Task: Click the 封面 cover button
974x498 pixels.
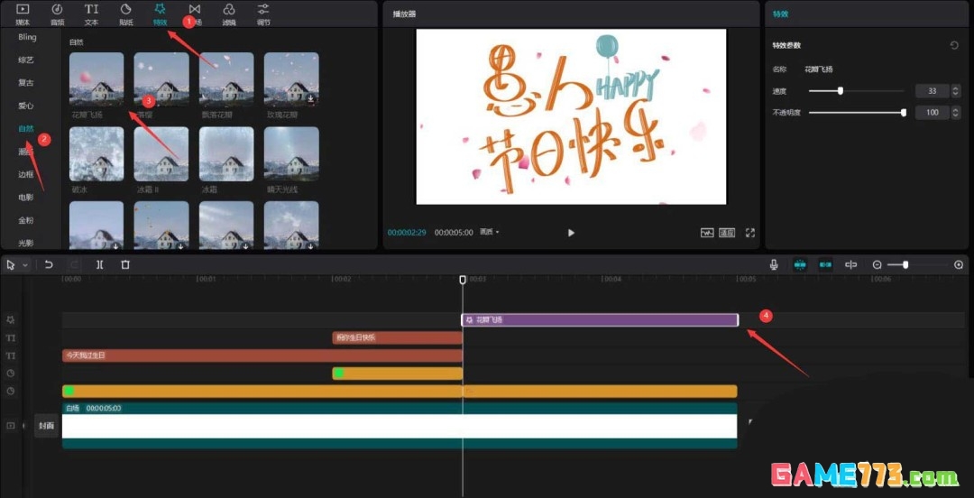Action: point(47,426)
